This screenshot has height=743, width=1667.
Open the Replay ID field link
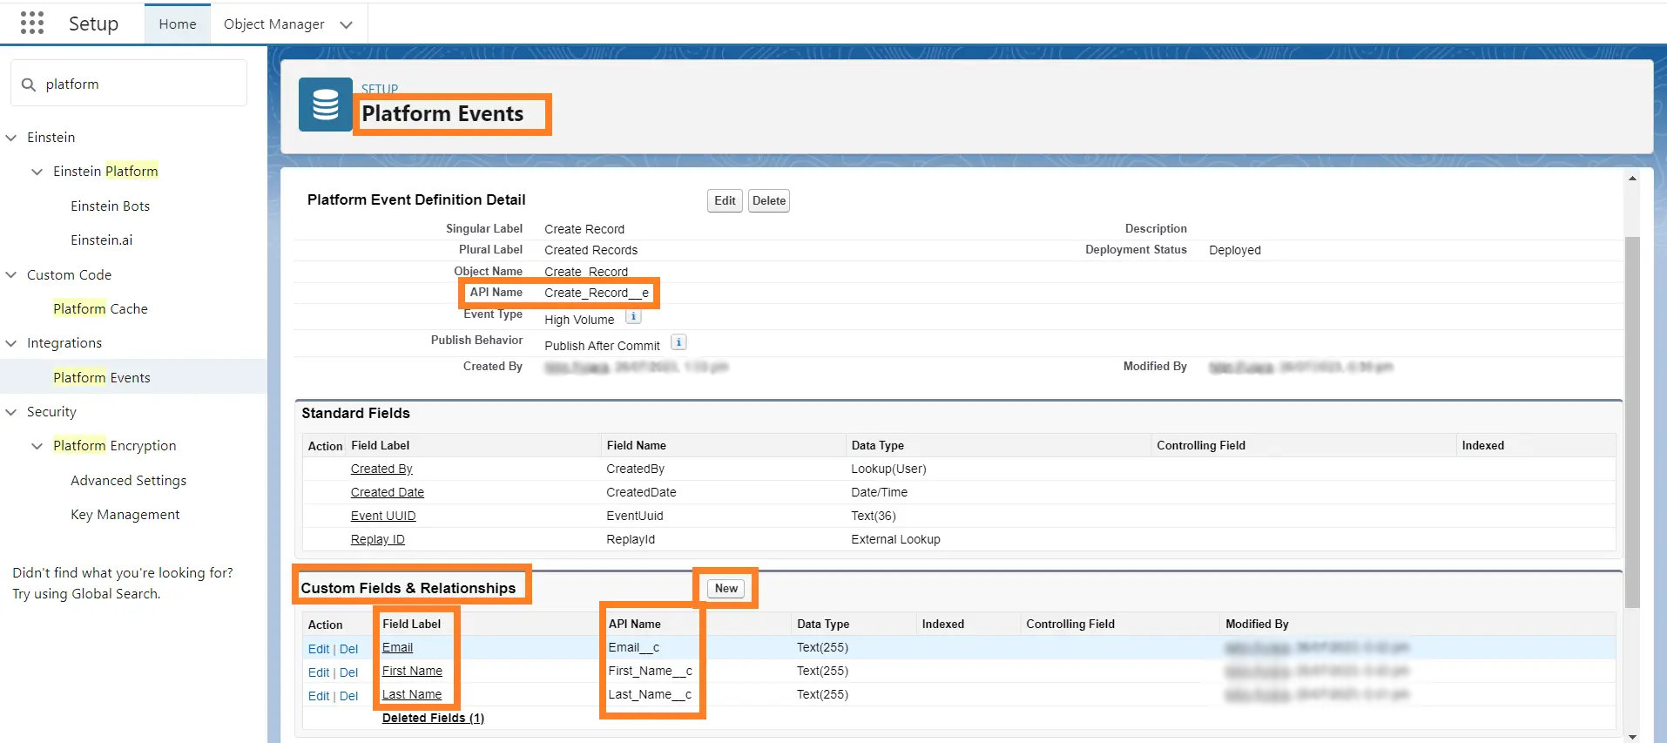coord(378,540)
